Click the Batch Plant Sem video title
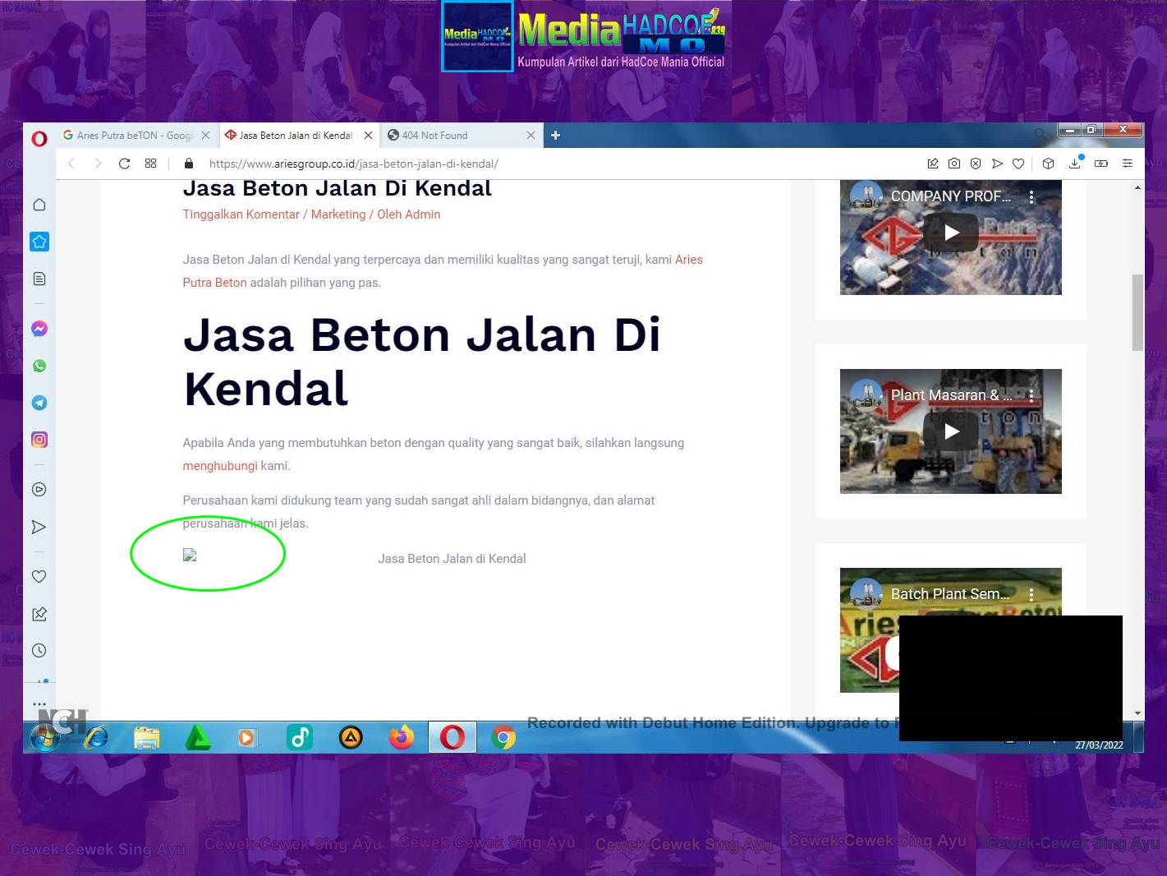Viewport: 1167px width, 876px height. (950, 594)
